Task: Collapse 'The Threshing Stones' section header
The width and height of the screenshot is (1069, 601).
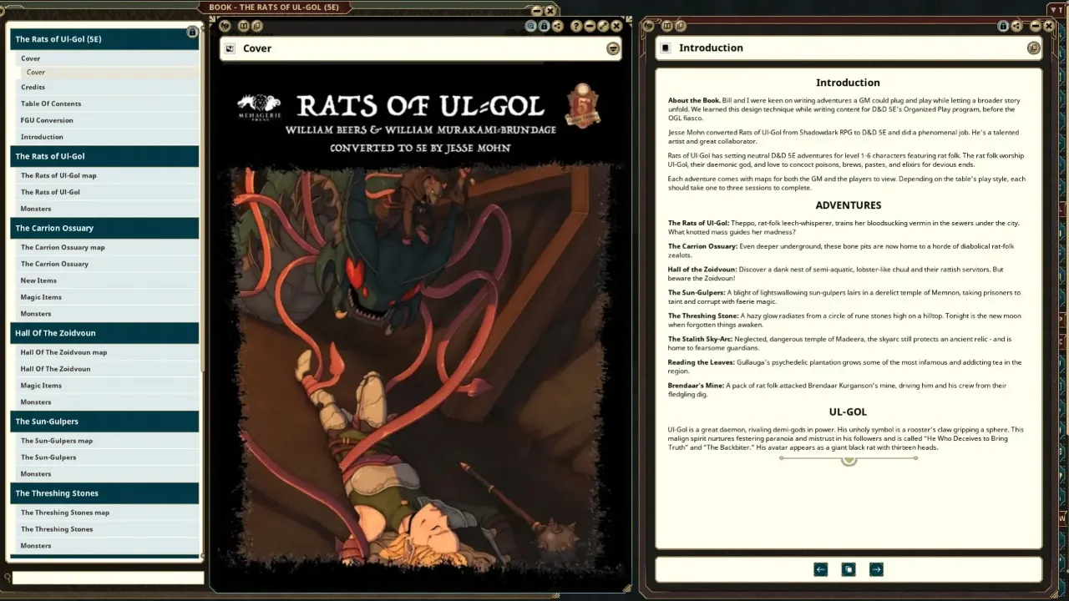Action: coord(104,493)
